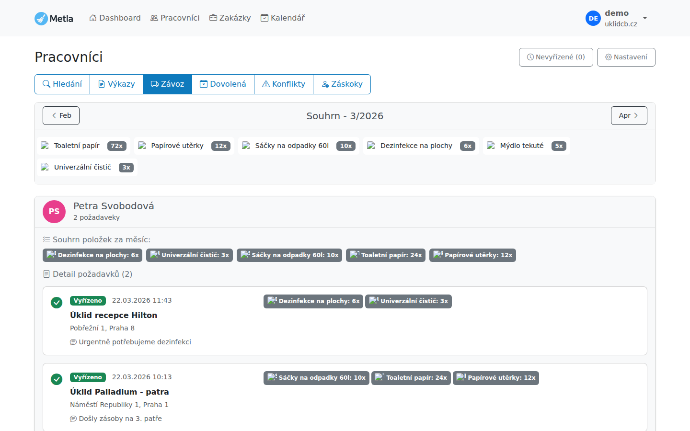Image resolution: width=690 pixels, height=431 pixels.
Task: Go to previous month Feb
Action: (x=61, y=115)
